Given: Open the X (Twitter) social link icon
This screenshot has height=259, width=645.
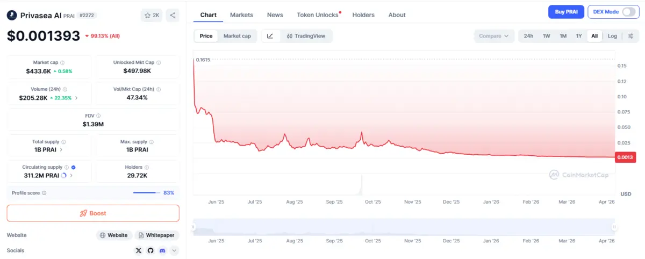Looking at the screenshot, I should coord(139,250).
